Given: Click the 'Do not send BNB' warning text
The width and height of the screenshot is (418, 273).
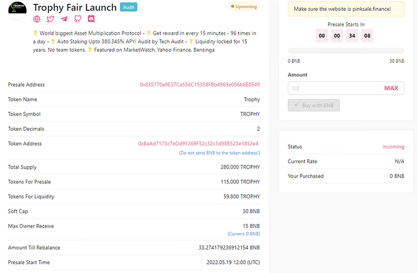Looking at the screenshot, I should 219,153.
